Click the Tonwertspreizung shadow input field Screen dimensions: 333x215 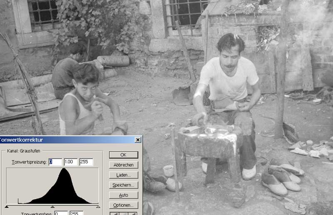[55, 162]
